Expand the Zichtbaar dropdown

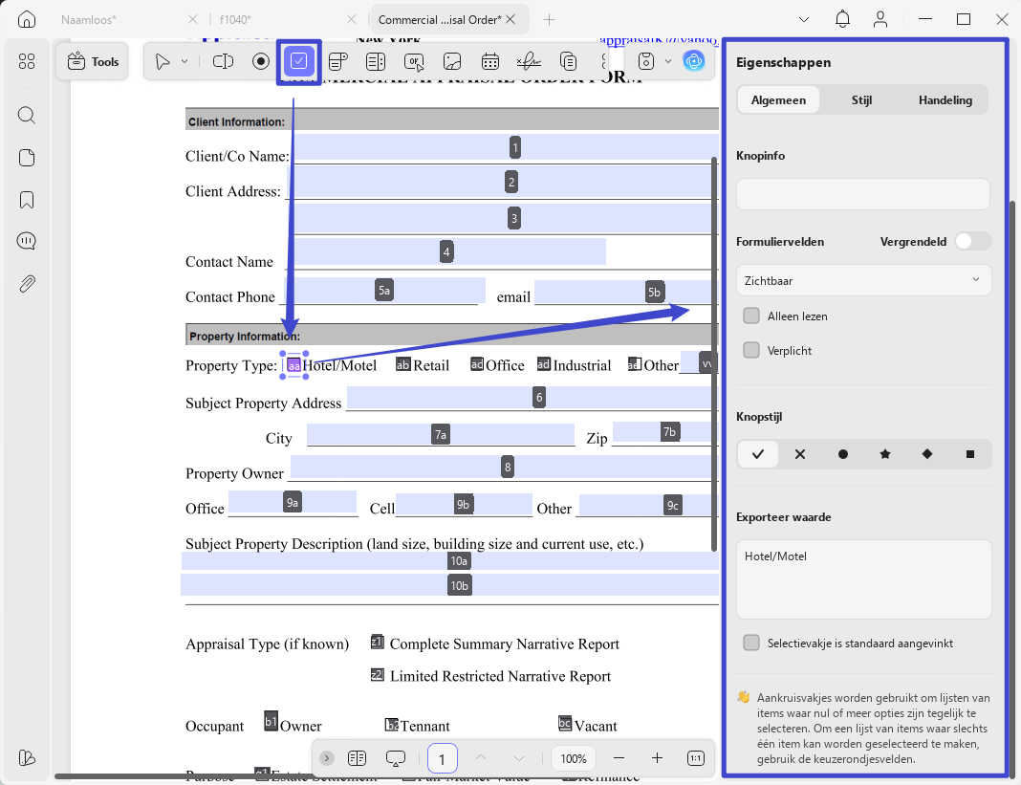click(x=863, y=280)
